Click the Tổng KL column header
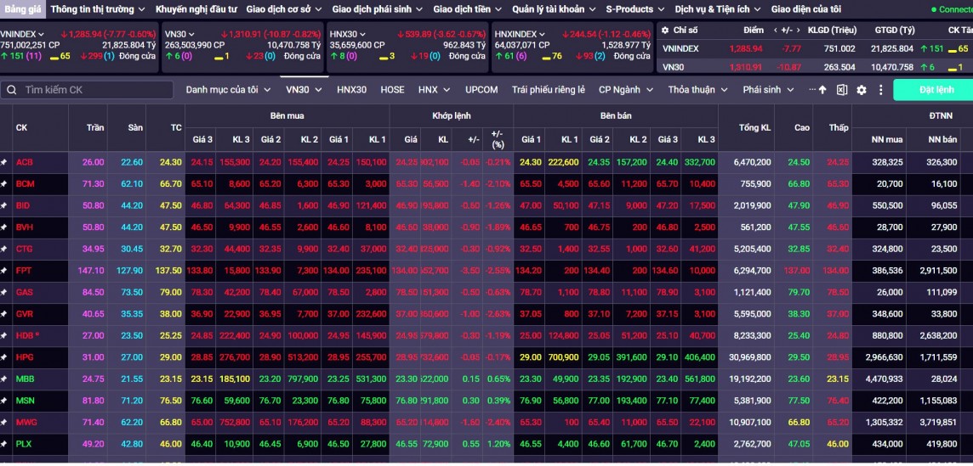The image size is (973, 466). click(754, 127)
